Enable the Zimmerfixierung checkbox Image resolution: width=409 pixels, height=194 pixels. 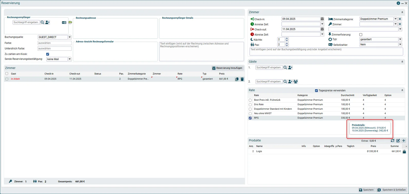pos(361,35)
